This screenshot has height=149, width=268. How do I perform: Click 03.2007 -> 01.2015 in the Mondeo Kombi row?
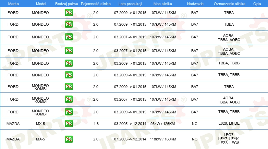pos(130,99)
